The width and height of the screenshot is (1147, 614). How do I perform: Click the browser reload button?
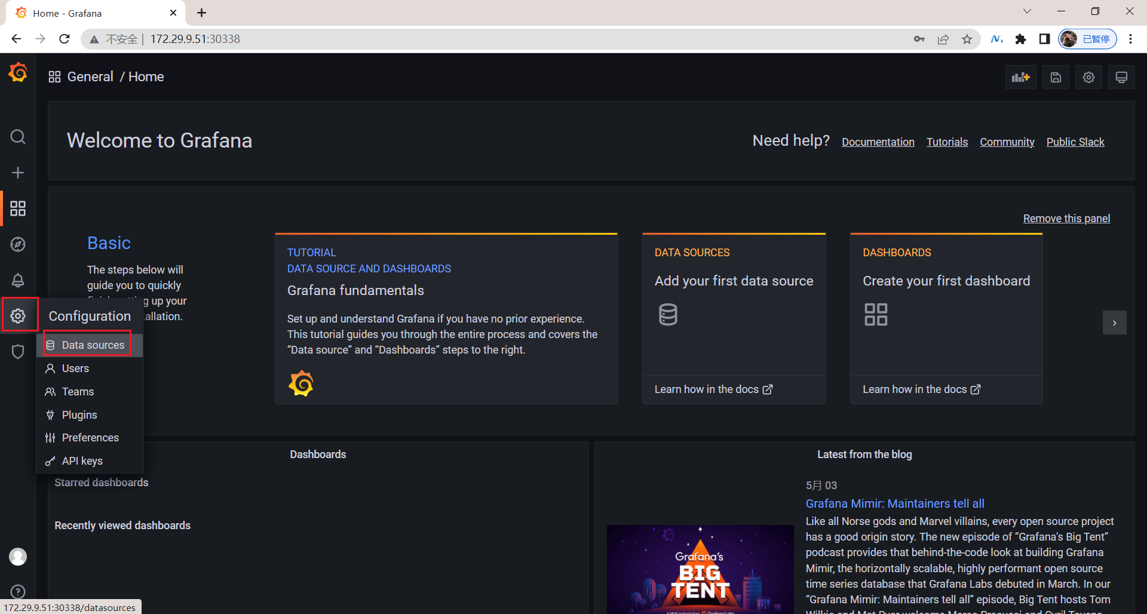(65, 39)
